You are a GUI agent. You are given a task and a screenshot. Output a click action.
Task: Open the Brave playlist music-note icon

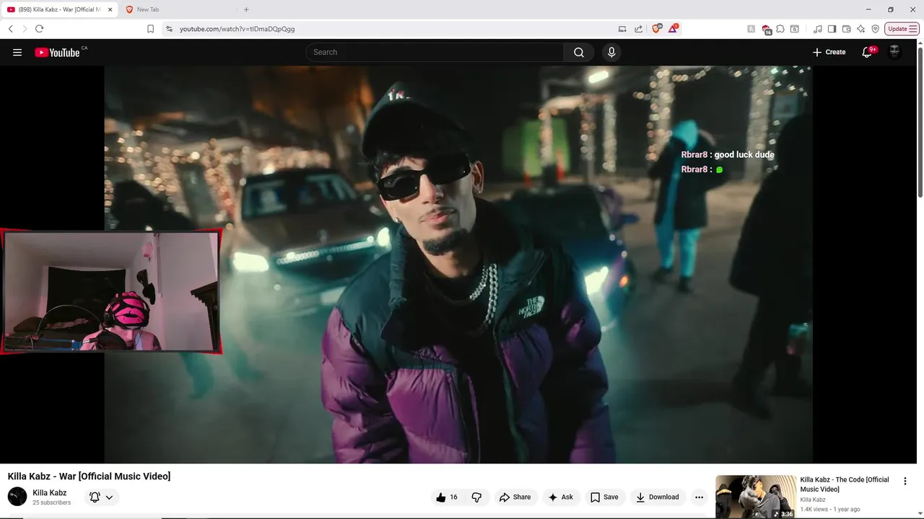(x=817, y=29)
